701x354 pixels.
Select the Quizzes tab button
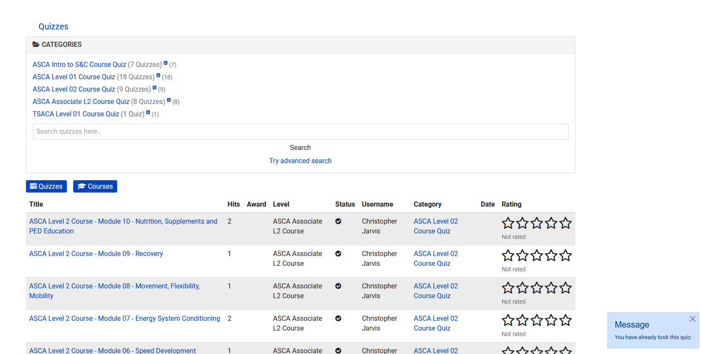[x=46, y=186]
